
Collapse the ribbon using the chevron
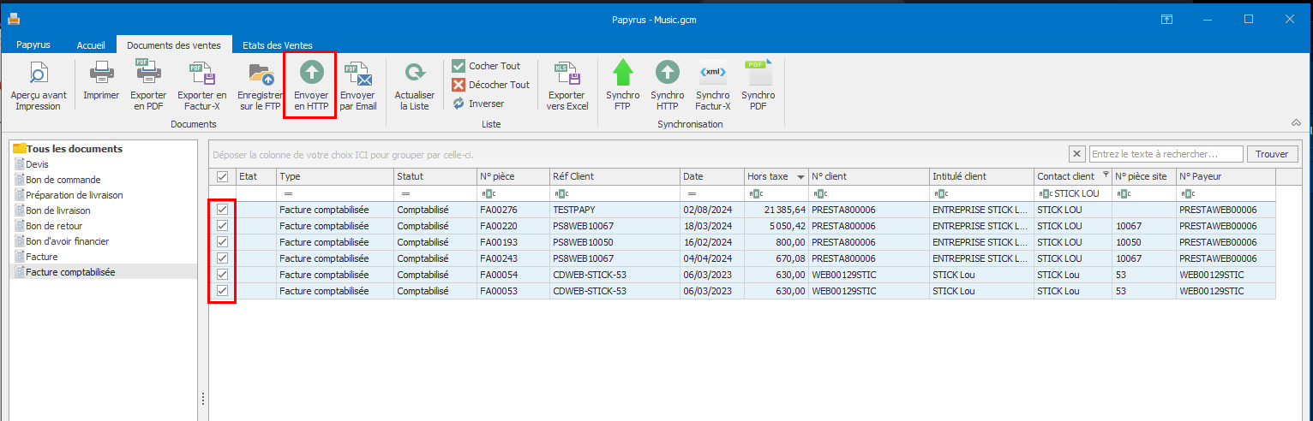click(1294, 123)
